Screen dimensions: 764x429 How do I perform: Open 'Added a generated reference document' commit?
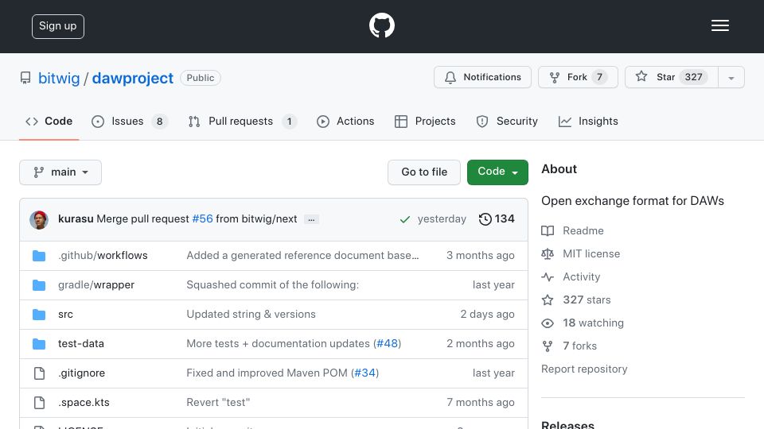tap(302, 255)
